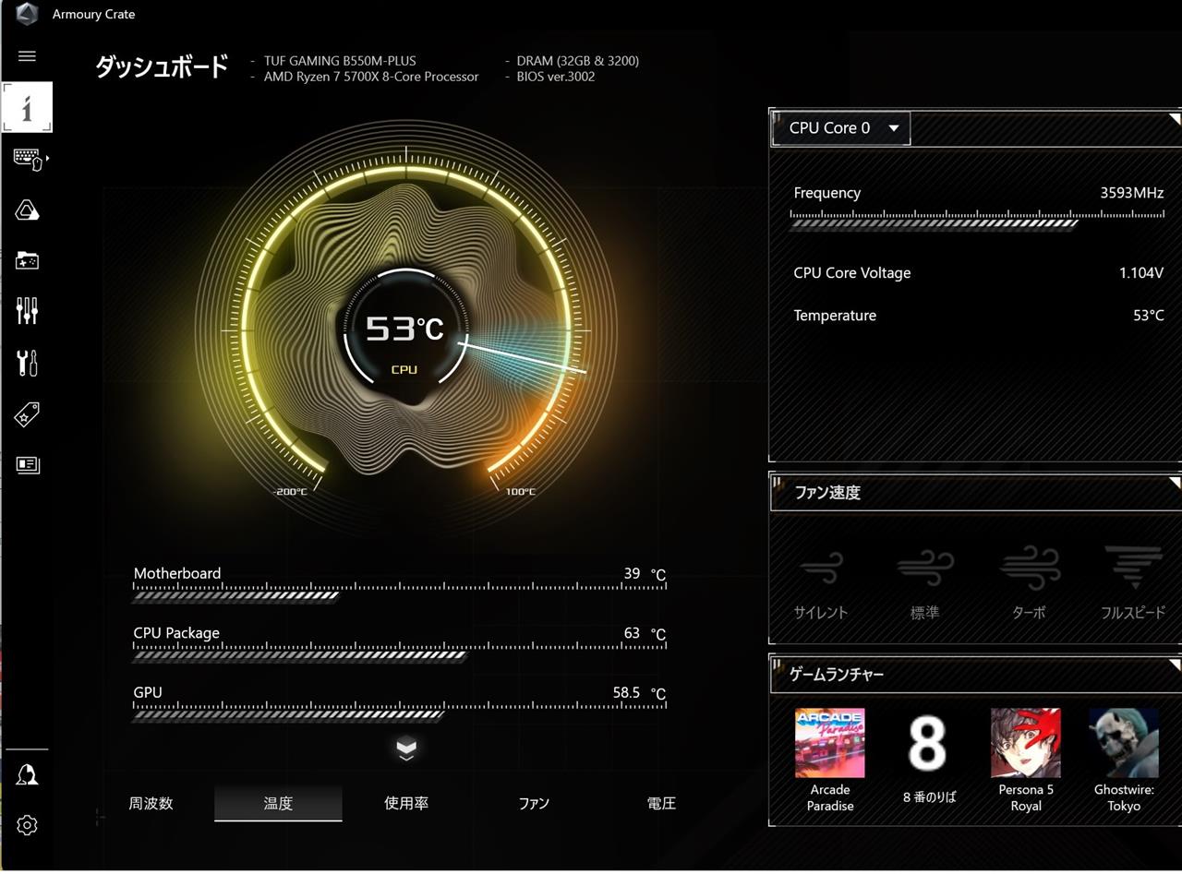
Task: Switch to the 使用率 tab
Action: pyautogui.click(x=406, y=803)
